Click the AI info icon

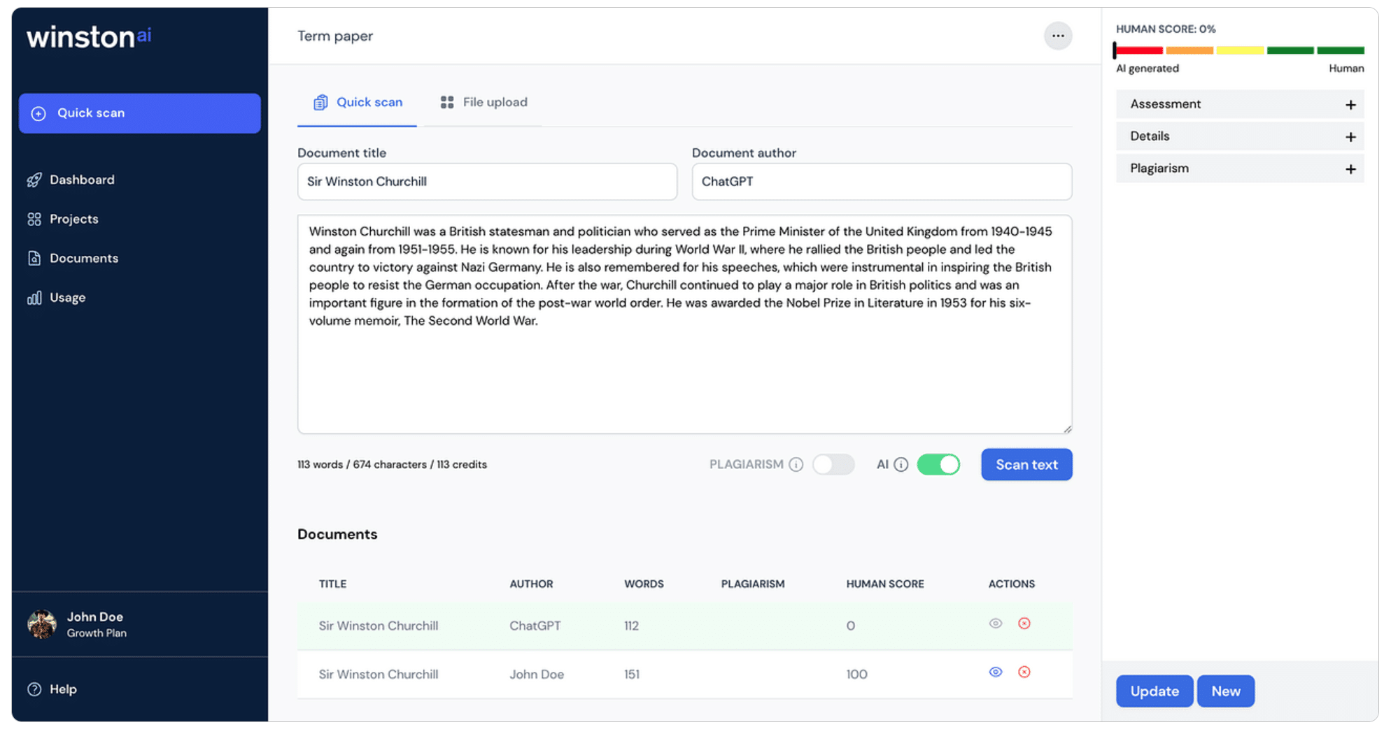(x=901, y=464)
